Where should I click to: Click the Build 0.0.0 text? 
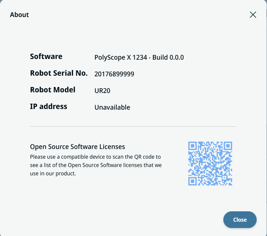pos(168,57)
